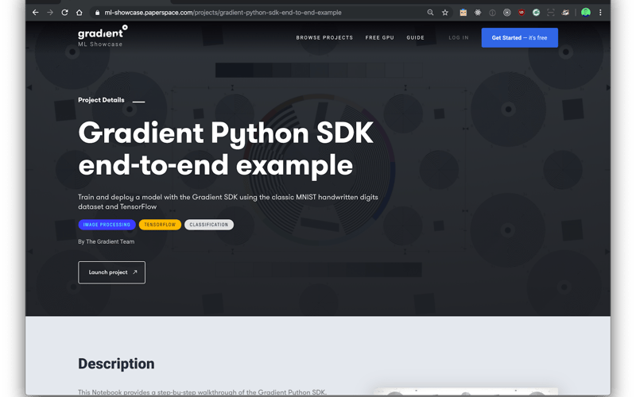Open the Free GPU nav link
Viewport: 636px width, 397px height.
[x=380, y=37]
